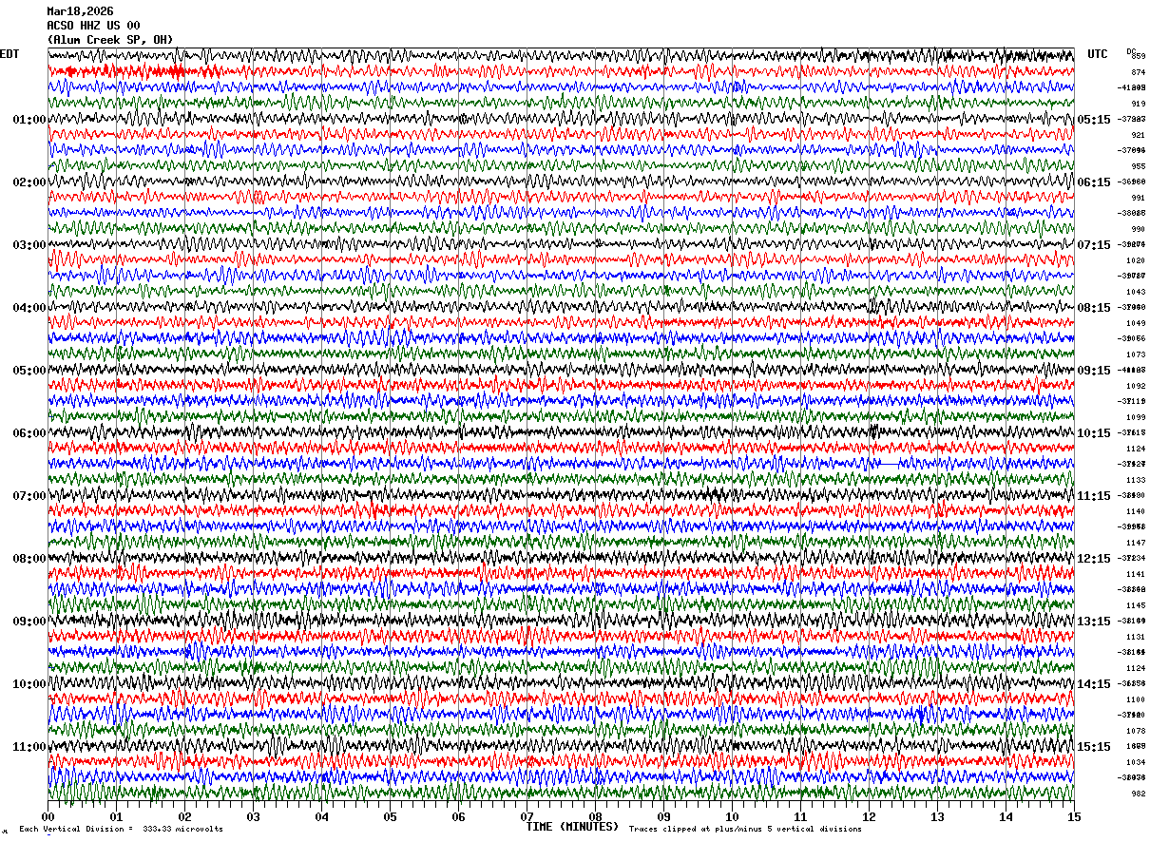
Task: Click the TIME (MINUTES) axis title
Action: pyautogui.click(x=572, y=827)
